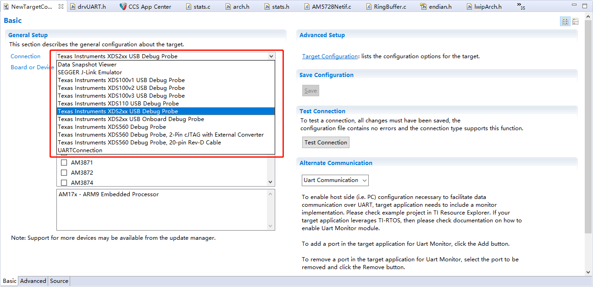
Task: Switch to the Advanced bottom tab
Action: tap(33, 281)
